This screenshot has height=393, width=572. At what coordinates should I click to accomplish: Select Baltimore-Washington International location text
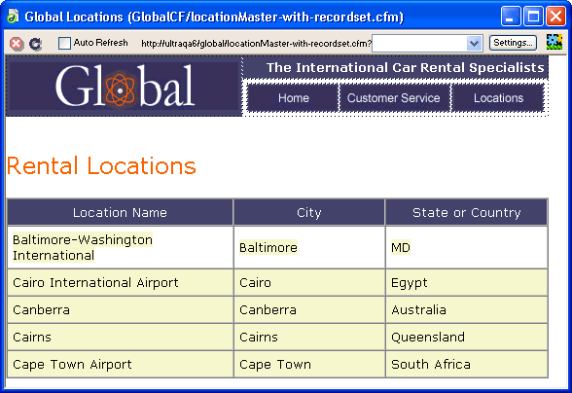(x=83, y=247)
